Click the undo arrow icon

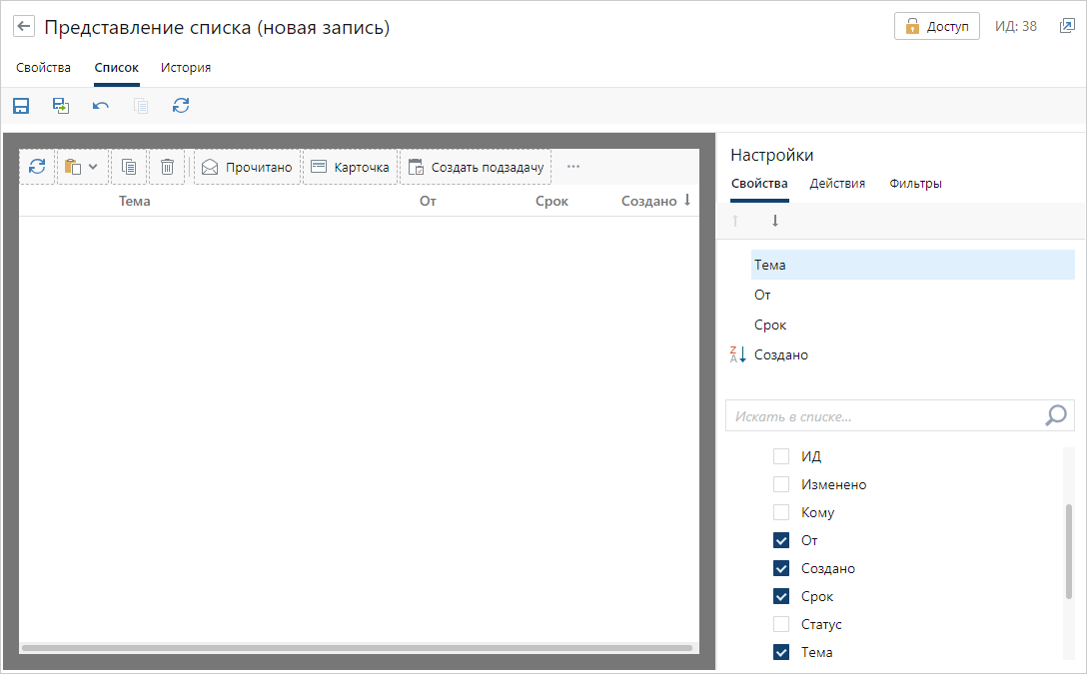[101, 106]
